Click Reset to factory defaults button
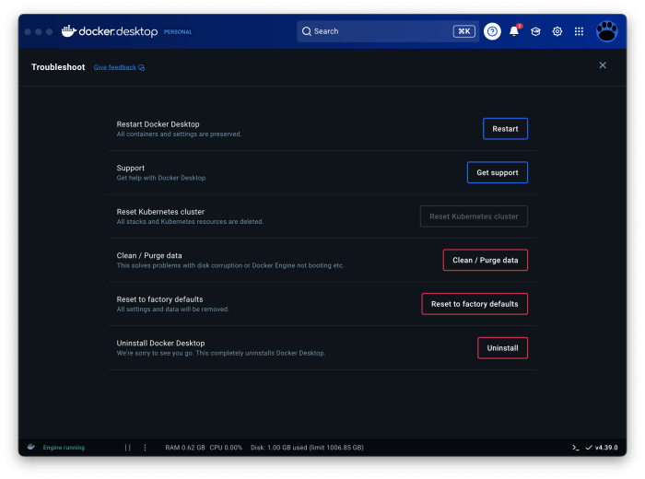The width and height of the screenshot is (645, 479). 475,304
